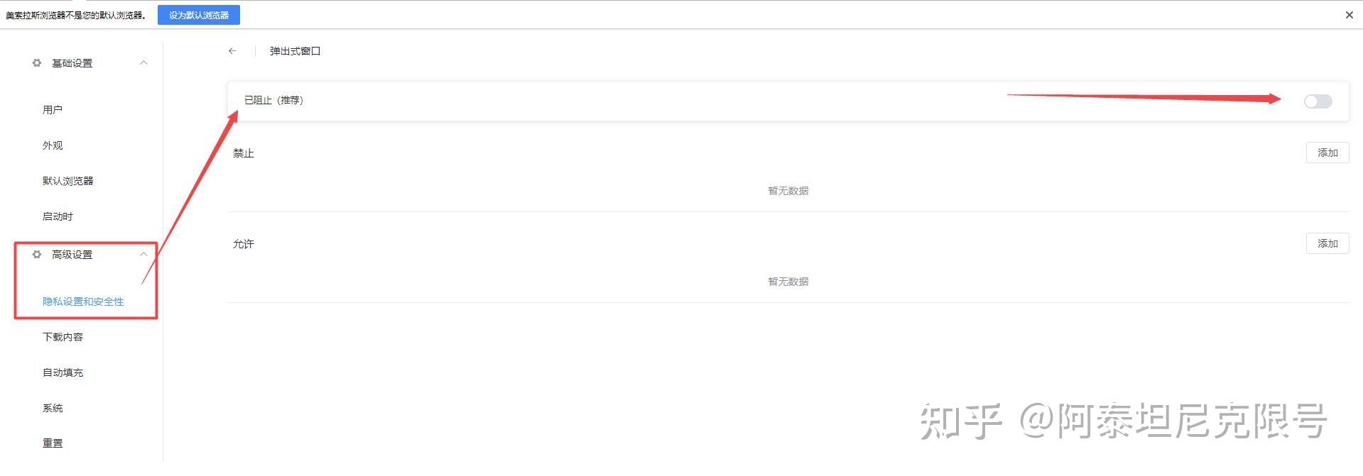Collapse the 高级设置 section chevron
The height and width of the screenshot is (476, 1363).
pos(143,255)
